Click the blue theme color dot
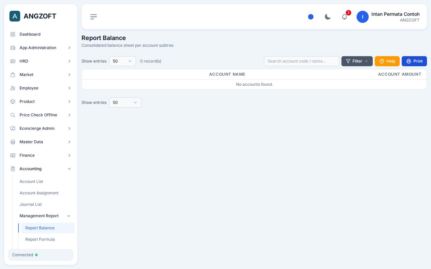 click(311, 17)
